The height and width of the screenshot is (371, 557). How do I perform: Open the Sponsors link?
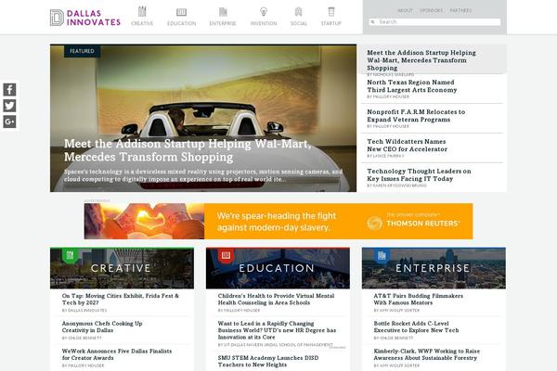pos(432,10)
